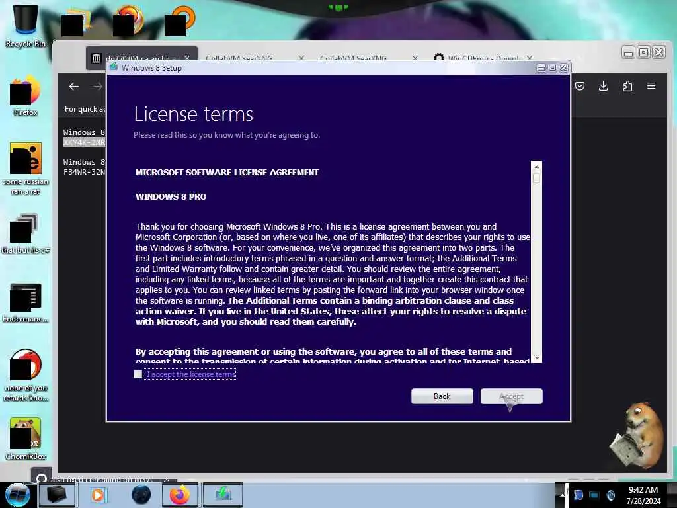
Task: Close the Windows 8 Setup window
Action: 563,68
